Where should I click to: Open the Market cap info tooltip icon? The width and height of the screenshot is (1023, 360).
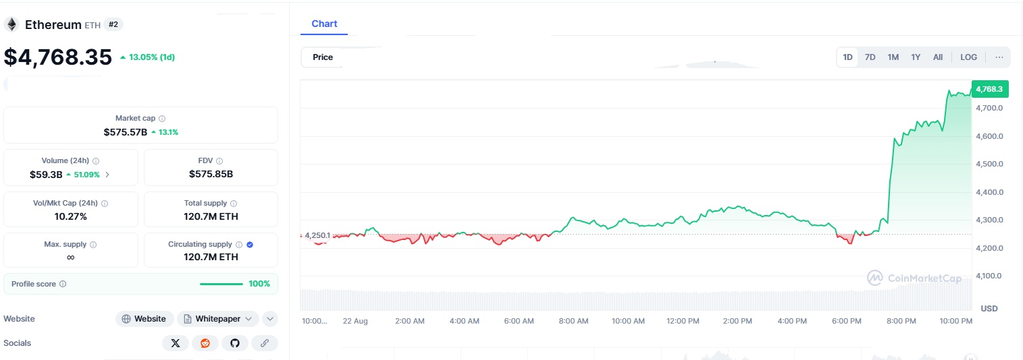click(x=162, y=119)
